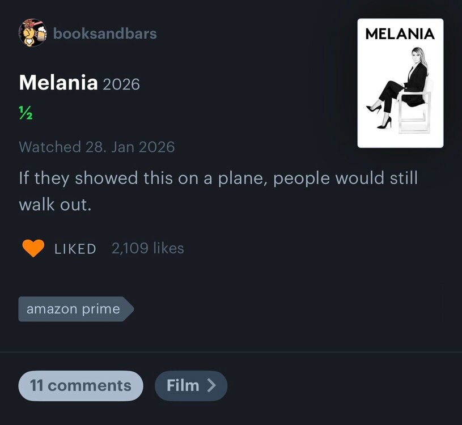
Task: Unlike the review via orange heart
Action: point(33,248)
